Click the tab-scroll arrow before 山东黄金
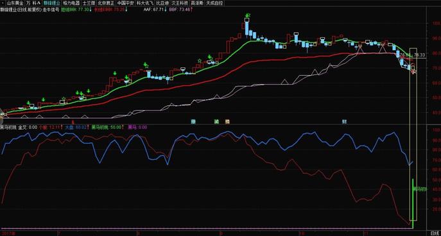 tap(3, 3)
